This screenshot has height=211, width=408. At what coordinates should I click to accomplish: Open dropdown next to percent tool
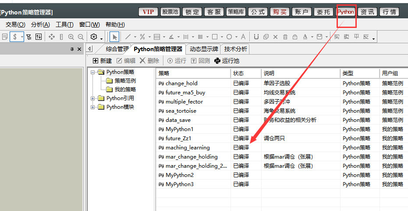click(x=149, y=37)
